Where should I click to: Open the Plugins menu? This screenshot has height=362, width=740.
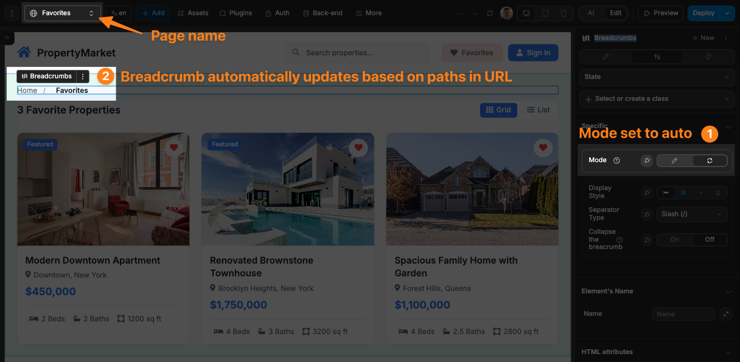236,13
